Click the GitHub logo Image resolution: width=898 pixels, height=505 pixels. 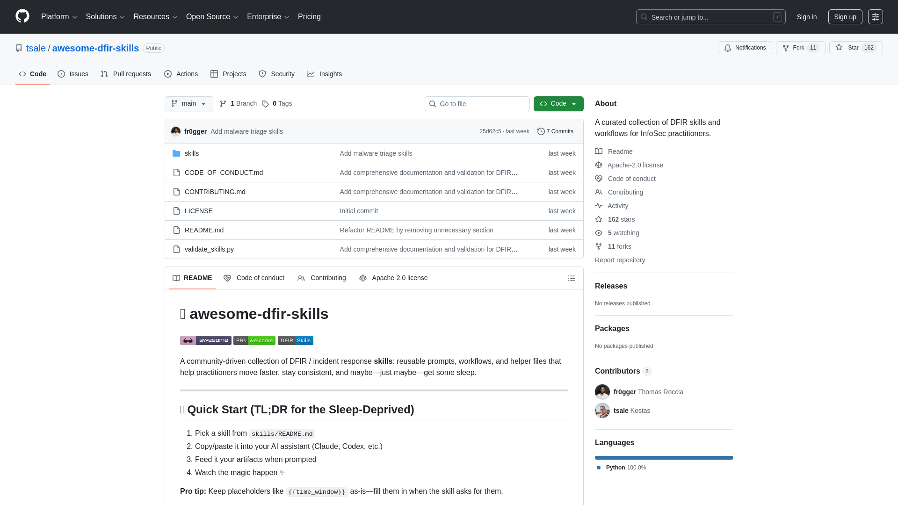[x=22, y=16]
